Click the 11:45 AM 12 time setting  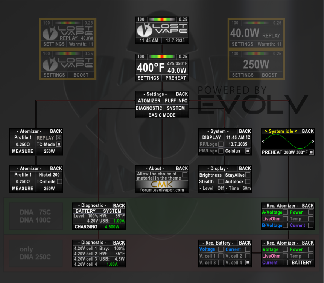tap(238, 138)
